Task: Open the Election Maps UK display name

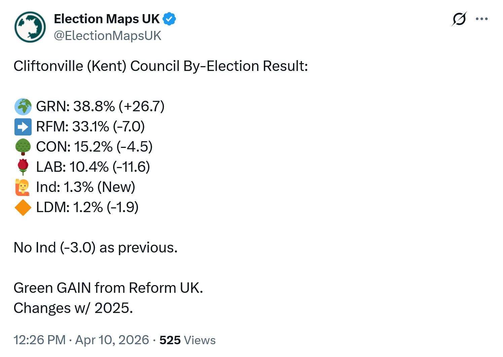Action: [x=107, y=19]
